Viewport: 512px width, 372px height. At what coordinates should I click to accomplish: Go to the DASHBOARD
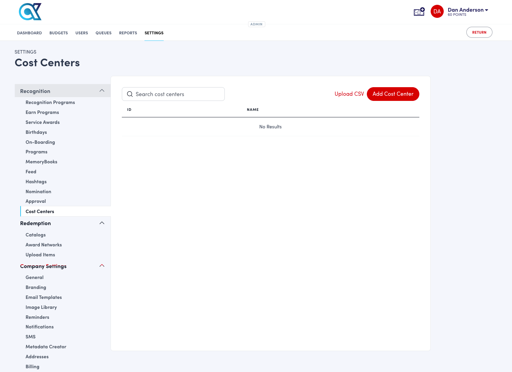tap(29, 33)
